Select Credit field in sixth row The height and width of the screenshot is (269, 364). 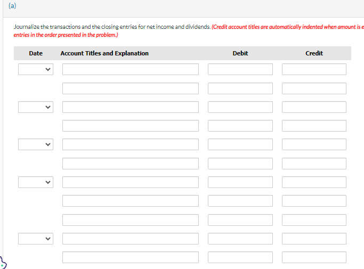(x=314, y=164)
